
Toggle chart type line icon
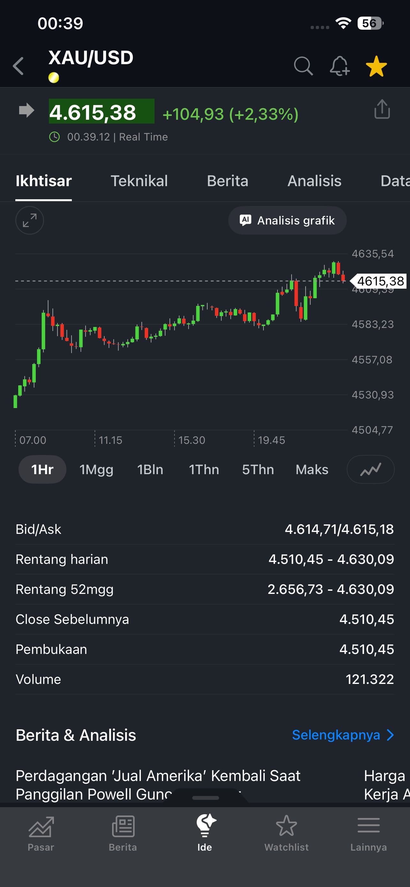click(370, 470)
